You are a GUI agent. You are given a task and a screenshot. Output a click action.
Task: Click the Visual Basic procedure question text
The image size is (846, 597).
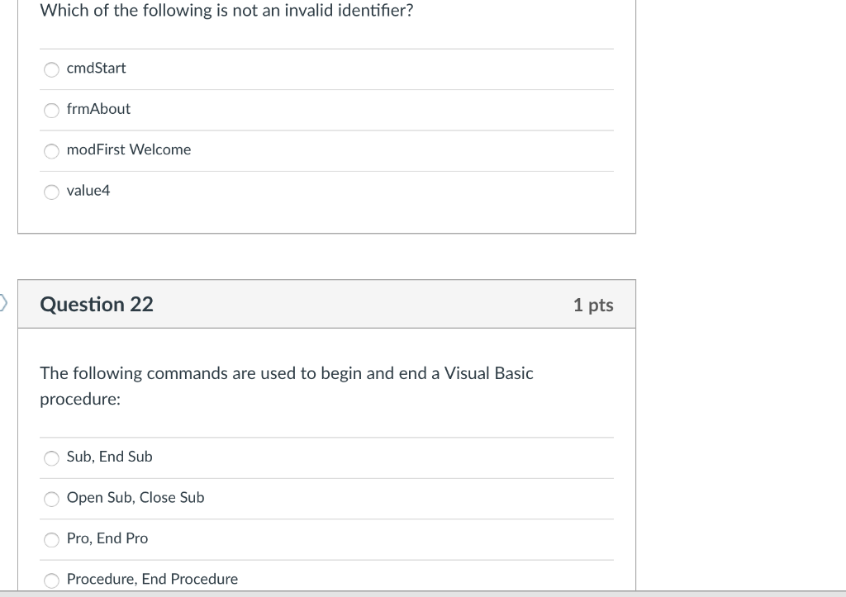287,386
